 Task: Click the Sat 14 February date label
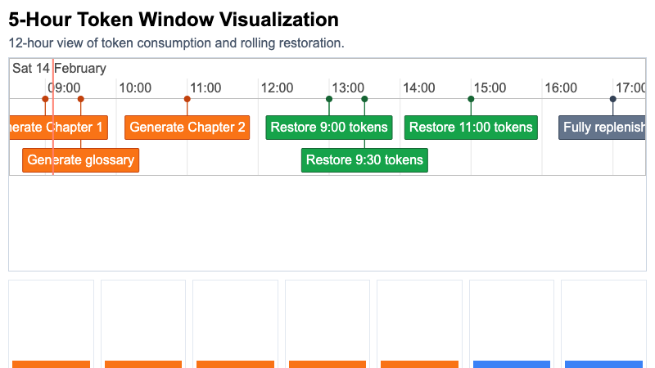[x=59, y=69]
